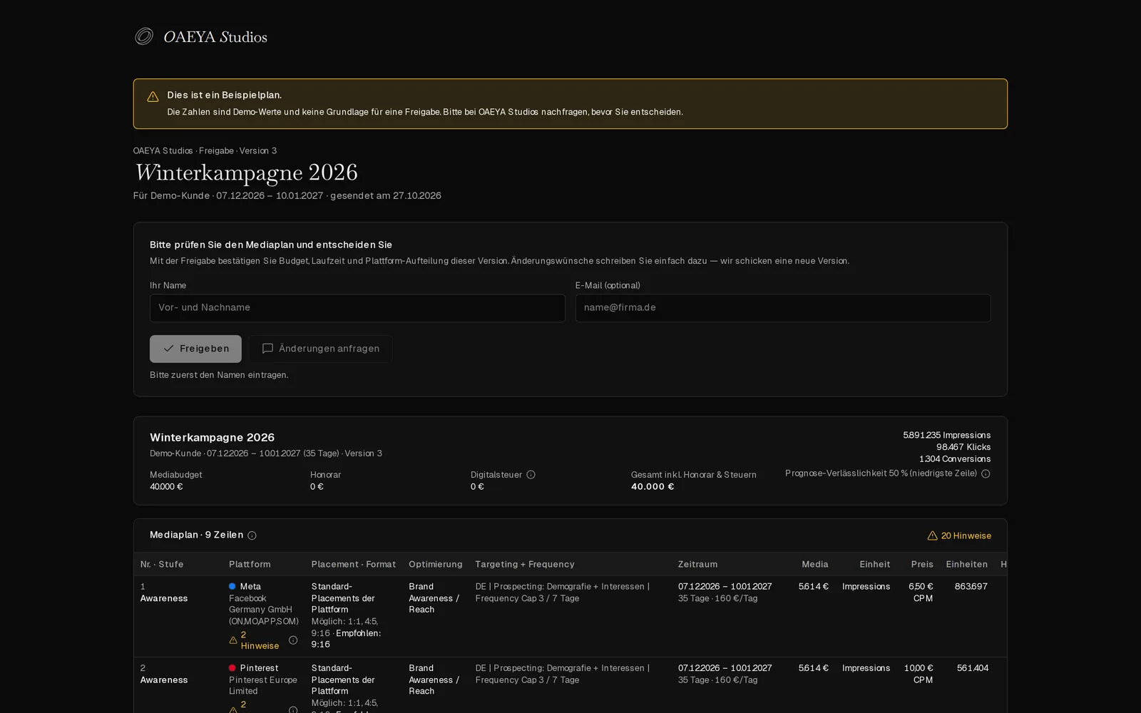This screenshot has height=713, width=1141.
Task: Open the info icon beside Mediaplan · 9 Zeilen
Action: pos(252,535)
